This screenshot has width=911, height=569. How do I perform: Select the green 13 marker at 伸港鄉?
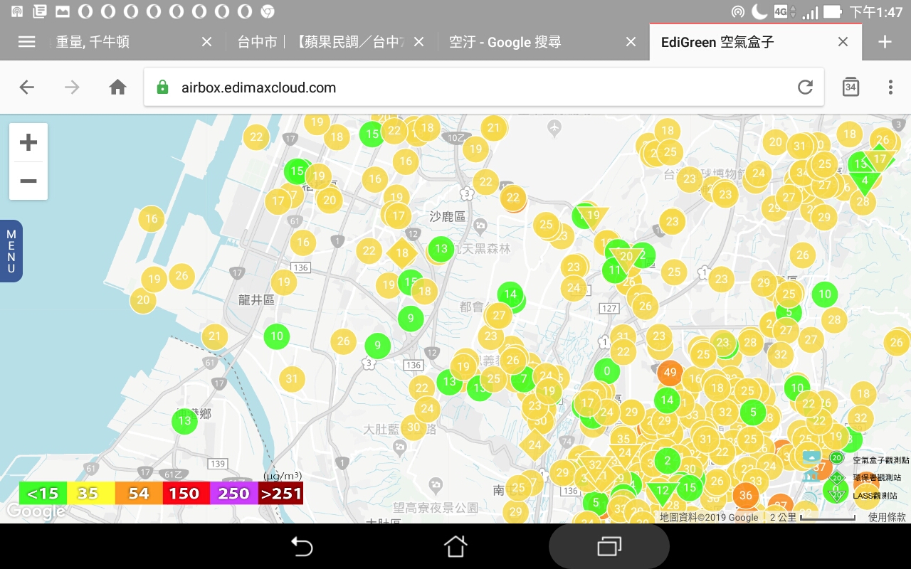[x=184, y=420]
